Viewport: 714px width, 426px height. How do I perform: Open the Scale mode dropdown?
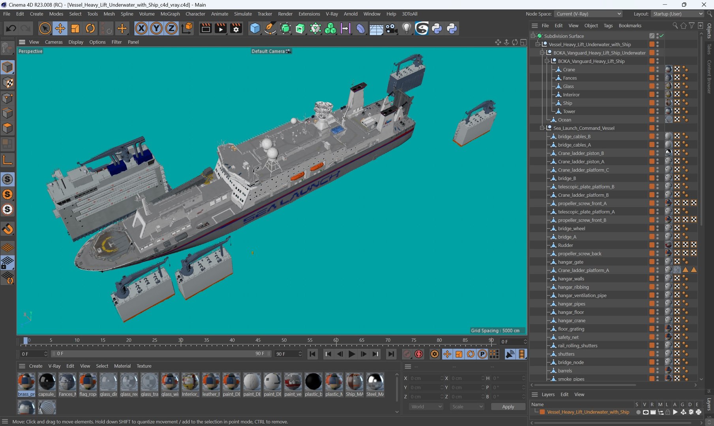[467, 407]
